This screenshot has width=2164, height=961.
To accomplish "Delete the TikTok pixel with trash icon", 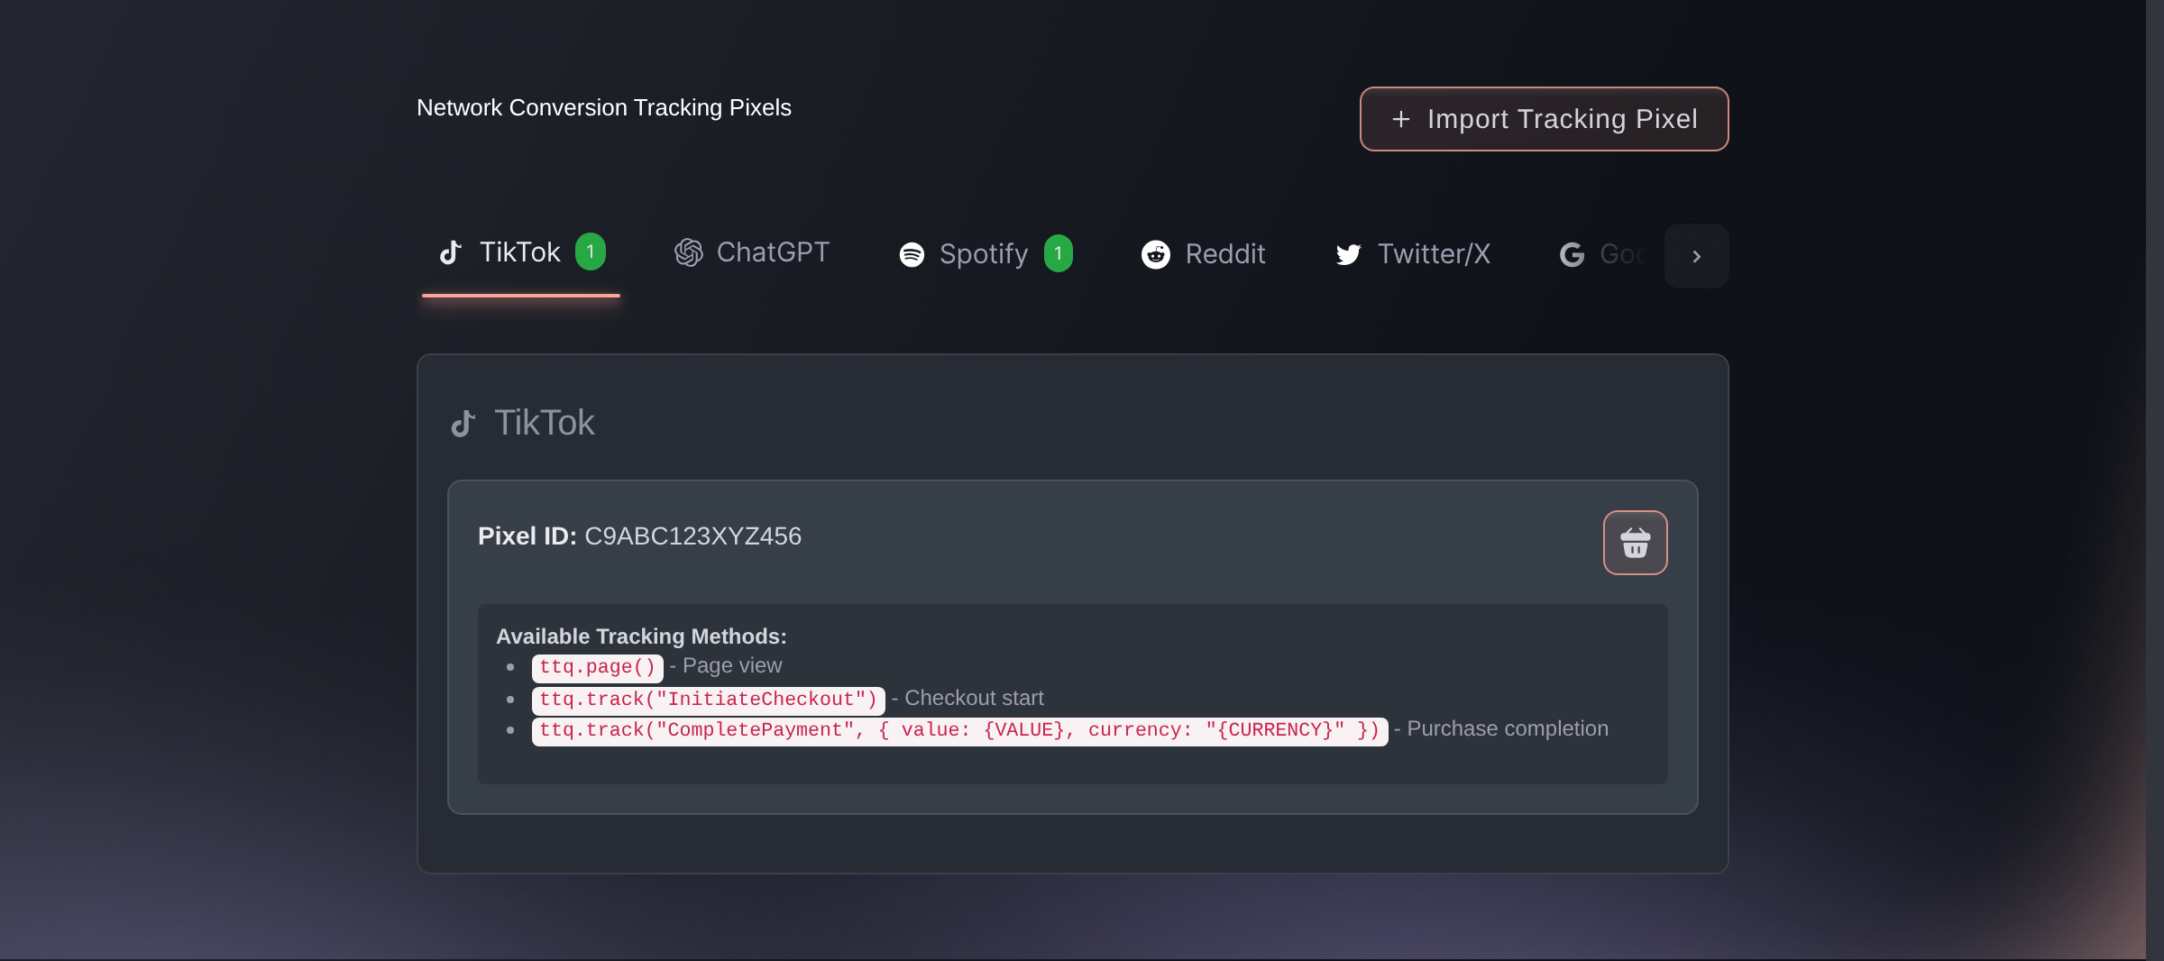I will click(x=1635, y=543).
